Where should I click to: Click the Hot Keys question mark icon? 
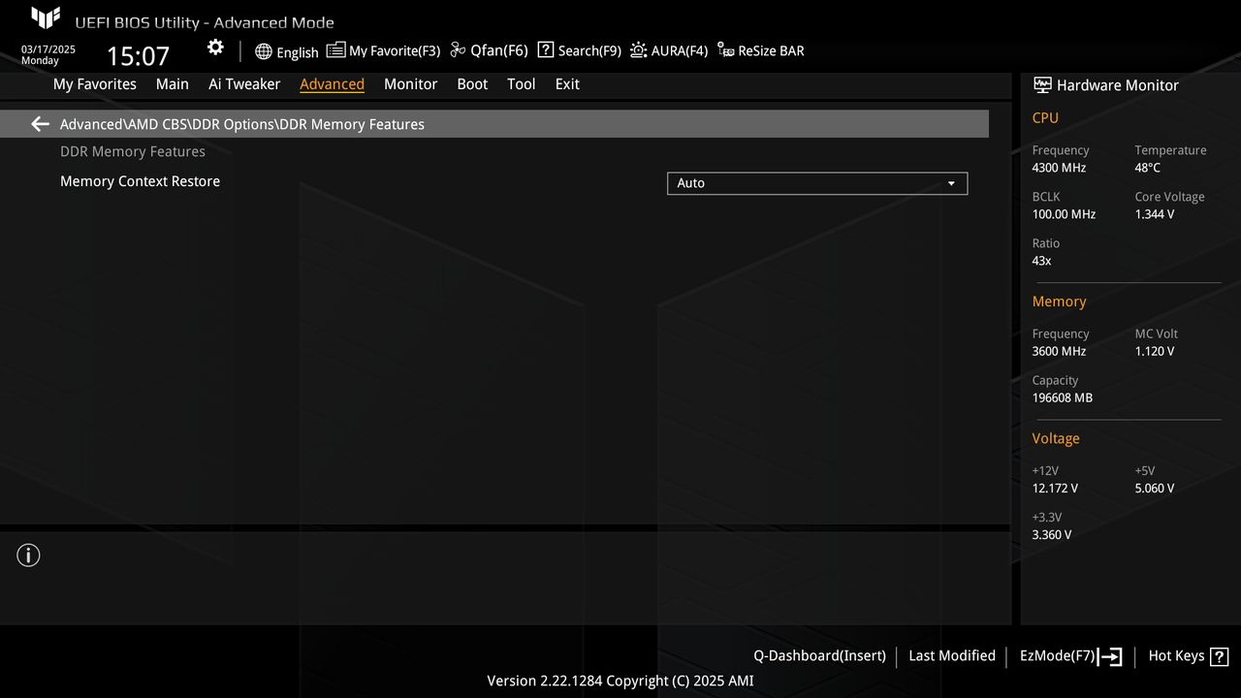tap(1220, 656)
